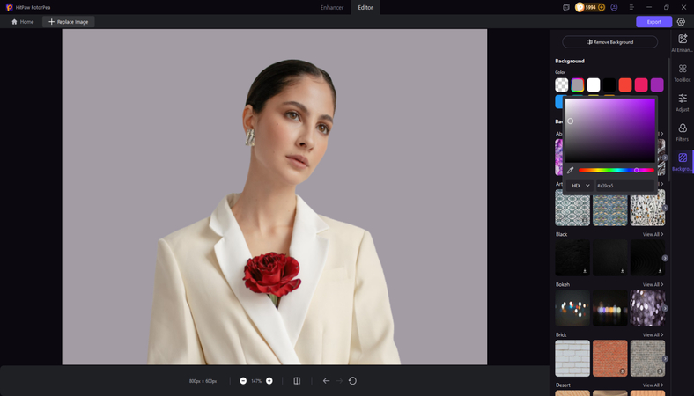
Task: Click the coin balance 5994
Action: 590,8
